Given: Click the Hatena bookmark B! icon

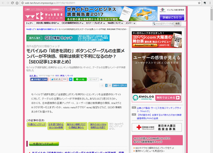Looking at the screenshot, I should [71, 79].
